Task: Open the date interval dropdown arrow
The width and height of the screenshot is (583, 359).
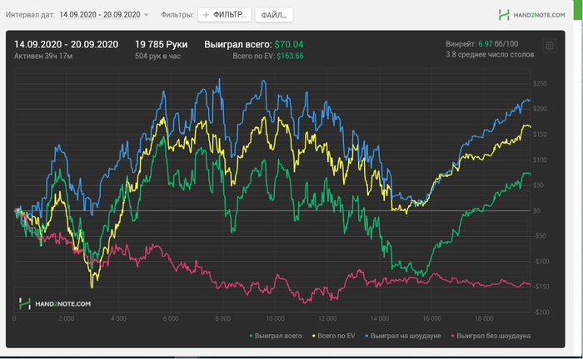Action: click(x=146, y=15)
